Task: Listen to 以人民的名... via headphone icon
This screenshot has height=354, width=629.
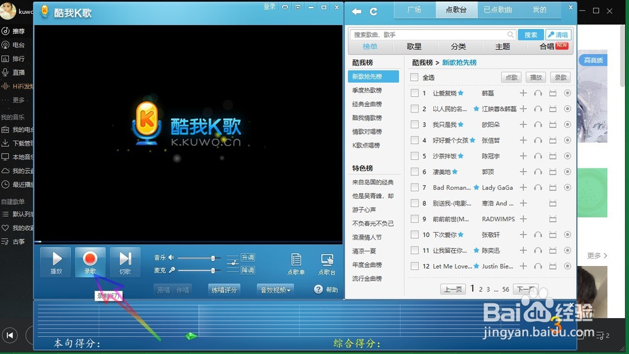Action: click(538, 109)
